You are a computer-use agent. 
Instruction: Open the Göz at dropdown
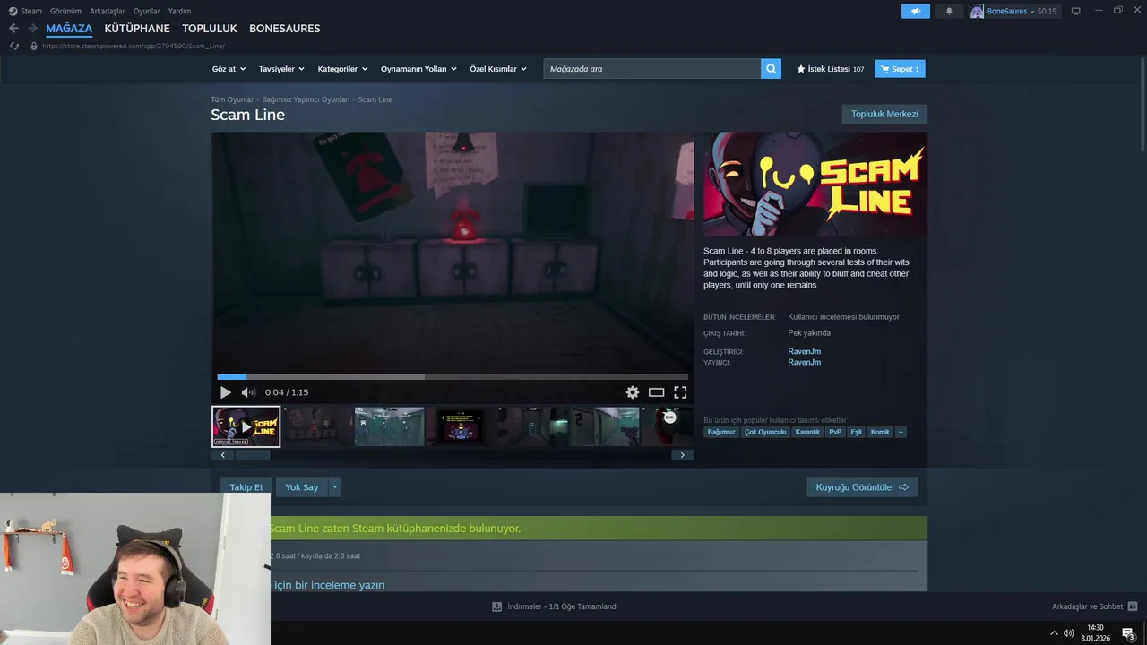tap(229, 69)
